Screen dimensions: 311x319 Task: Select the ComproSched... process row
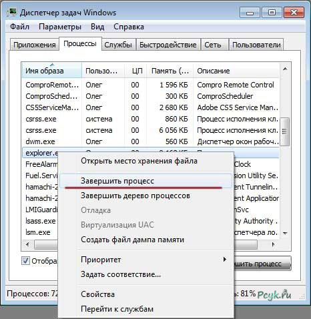pos(150,96)
